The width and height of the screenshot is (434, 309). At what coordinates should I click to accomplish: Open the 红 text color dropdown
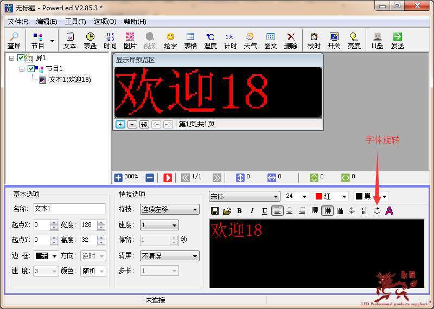pos(344,197)
